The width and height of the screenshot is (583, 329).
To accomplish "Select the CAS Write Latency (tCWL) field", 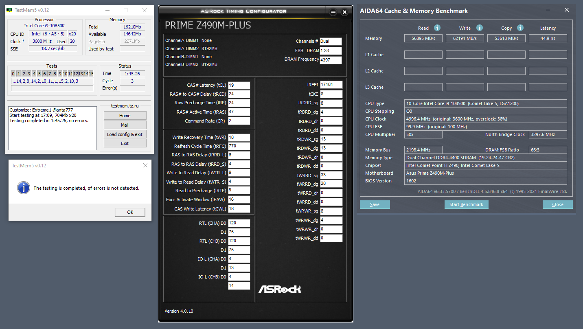I will tap(239, 209).
